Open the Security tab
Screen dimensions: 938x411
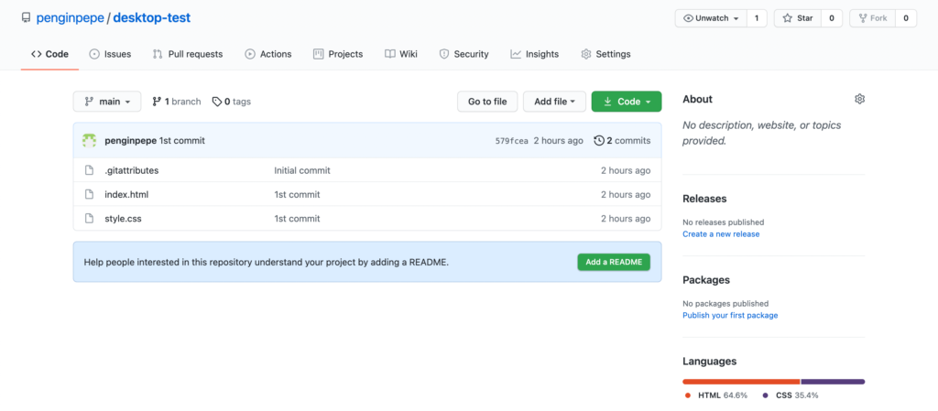pyautogui.click(x=464, y=54)
